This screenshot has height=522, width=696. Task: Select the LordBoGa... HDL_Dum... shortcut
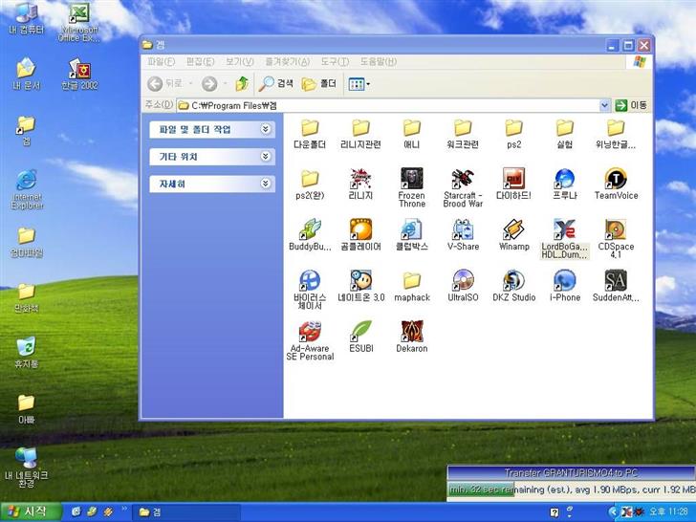pyautogui.click(x=565, y=239)
